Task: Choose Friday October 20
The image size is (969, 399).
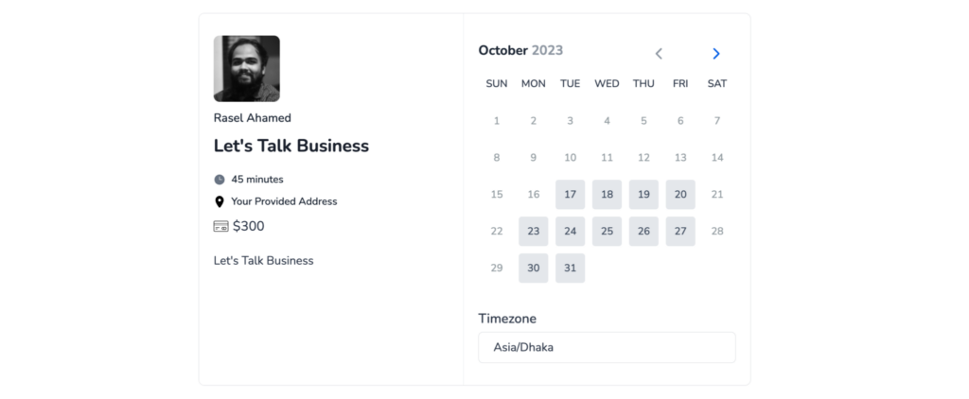Action: 680,195
